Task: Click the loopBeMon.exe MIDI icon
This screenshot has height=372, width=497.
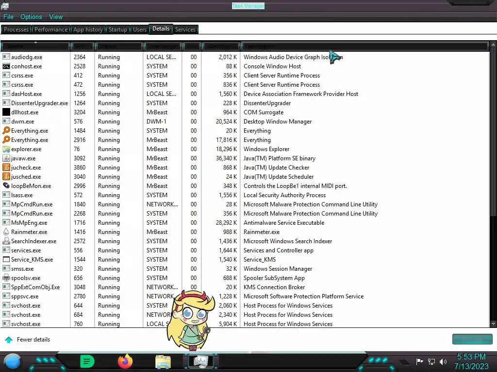Action: (x=6, y=186)
